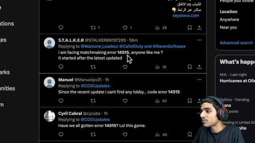Image resolution: width=255 pixels, height=143 pixels.
Task: Open the seyarava.com link
Action: click(x=186, y=15)
